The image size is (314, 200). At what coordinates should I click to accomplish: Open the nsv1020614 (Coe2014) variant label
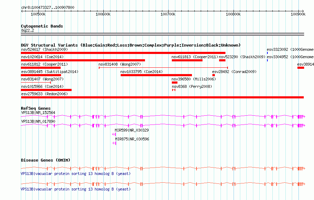pyautogui.click(x=42, y=57)
